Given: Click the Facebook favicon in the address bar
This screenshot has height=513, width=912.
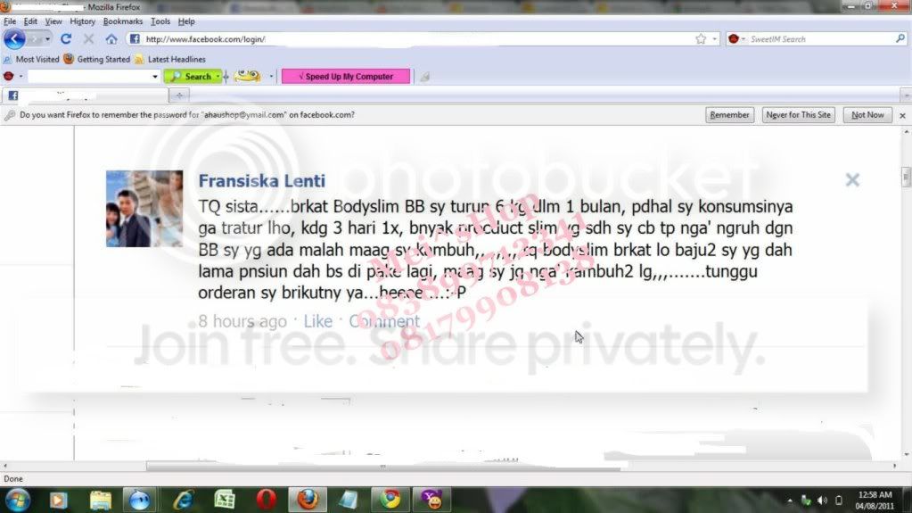Looking at the screenshot, I should [135, 38].
